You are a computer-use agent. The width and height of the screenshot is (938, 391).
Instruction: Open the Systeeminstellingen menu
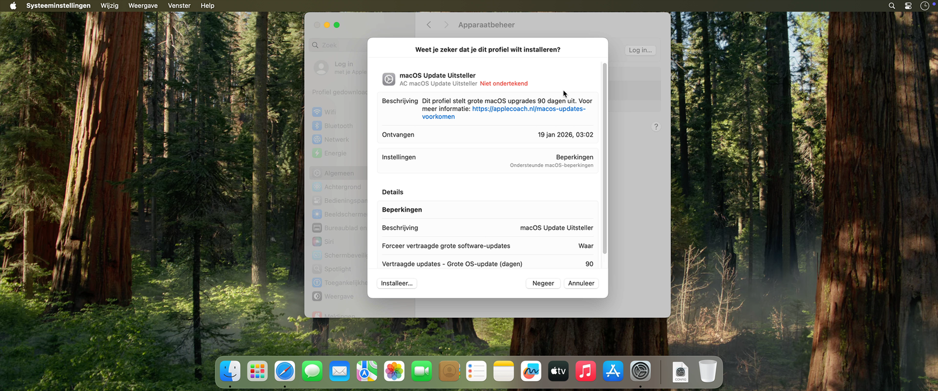click(59, 6)
